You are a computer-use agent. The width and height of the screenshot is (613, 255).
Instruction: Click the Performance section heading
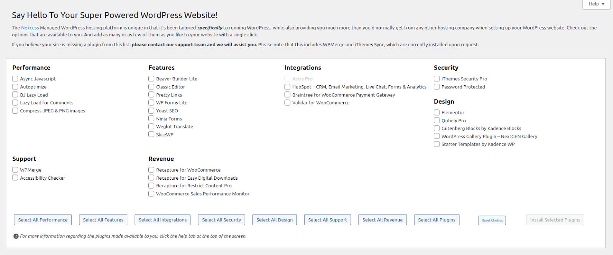(x=31, y=68)
